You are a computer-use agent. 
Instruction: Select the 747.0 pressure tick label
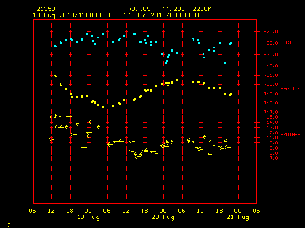coord(271,112)
